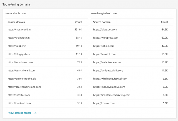Click the arrow icon beside View detailed report
Screen dimensions: 178x121
35,113
